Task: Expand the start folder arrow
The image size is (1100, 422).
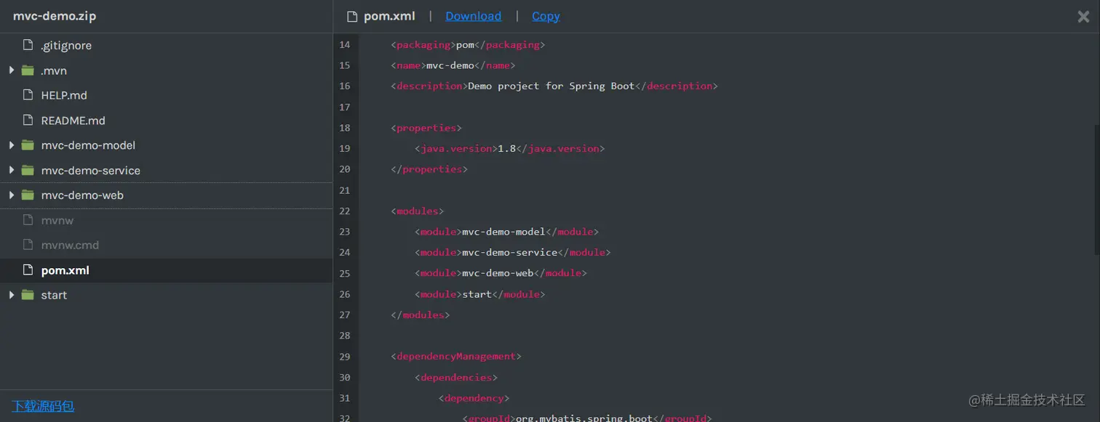Action: [x=12, y=295]
